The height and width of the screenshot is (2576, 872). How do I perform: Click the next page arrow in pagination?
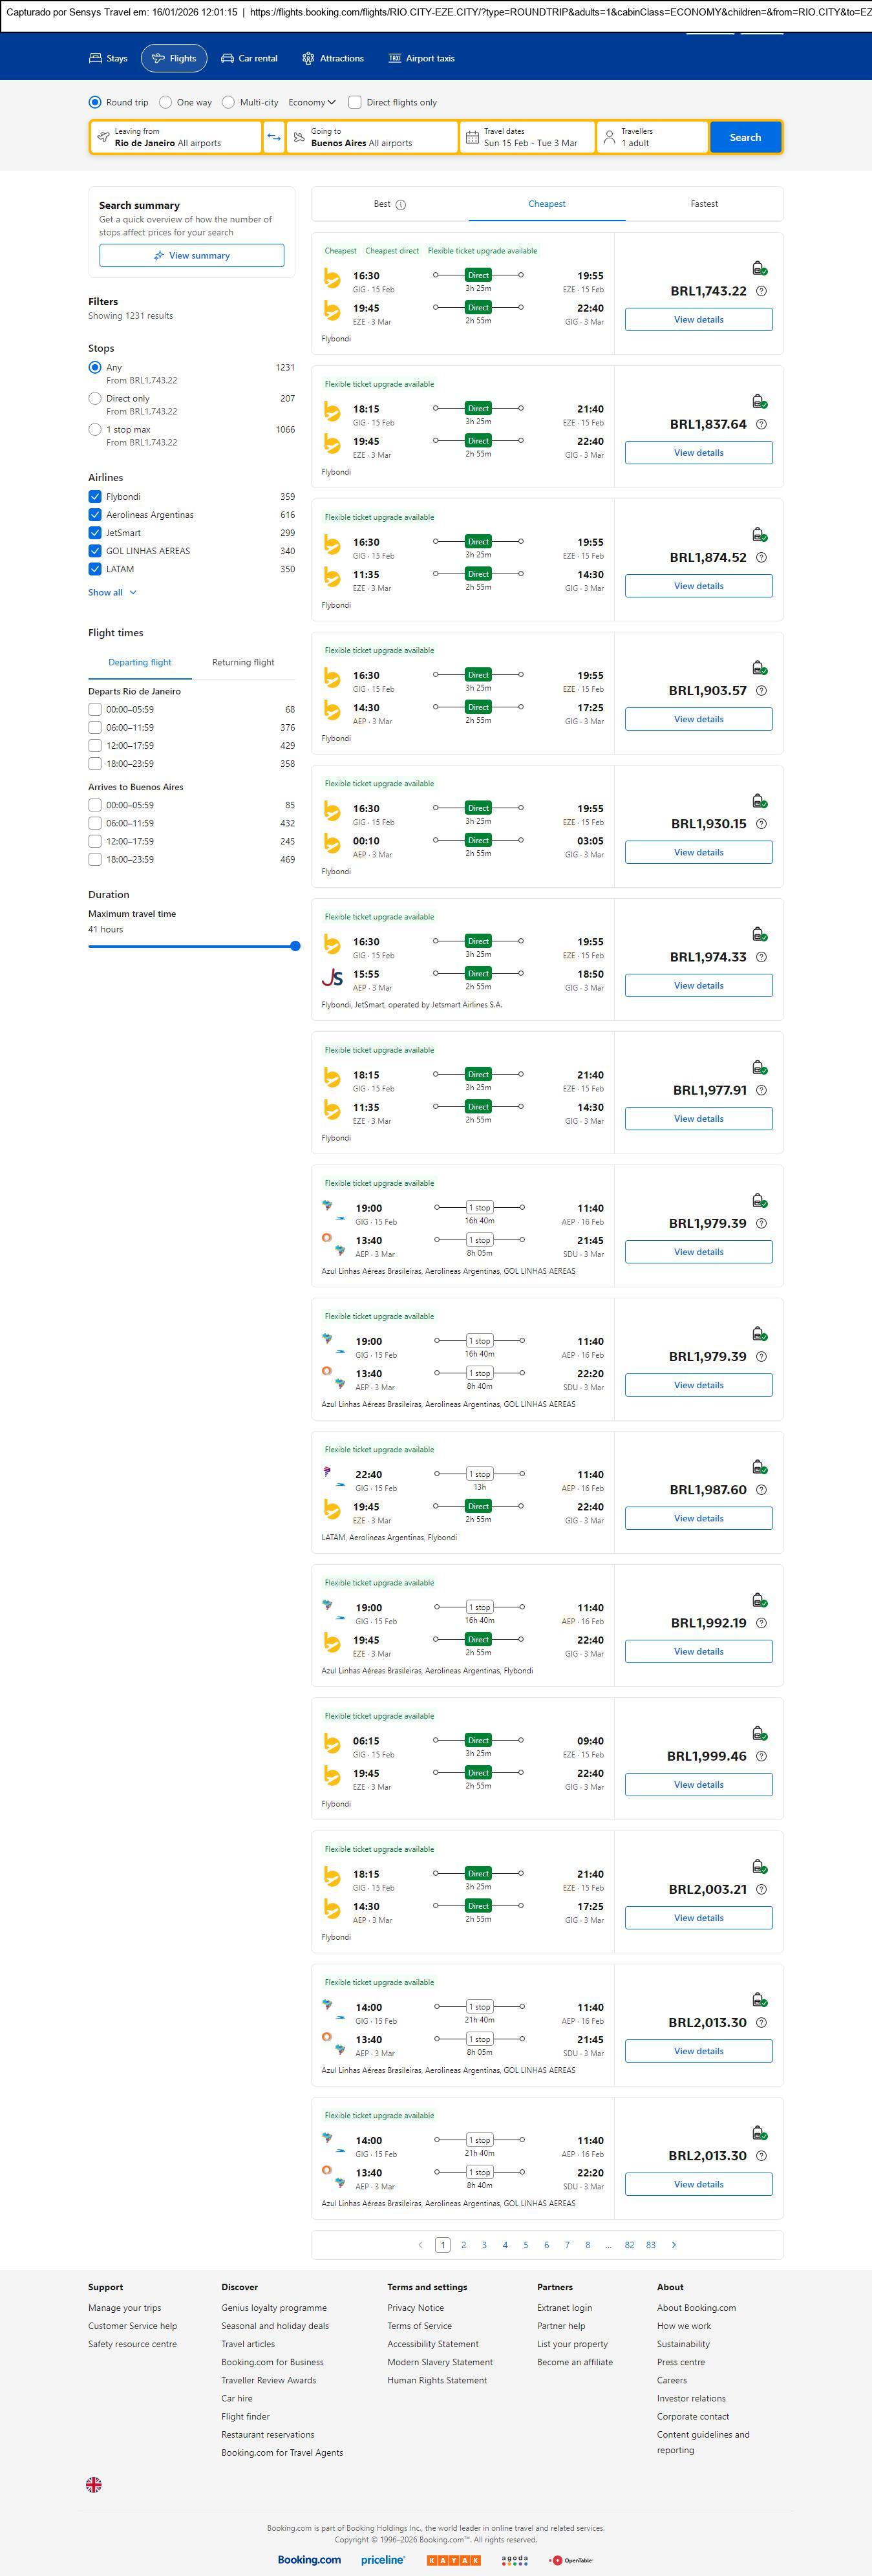(673, 2245)
